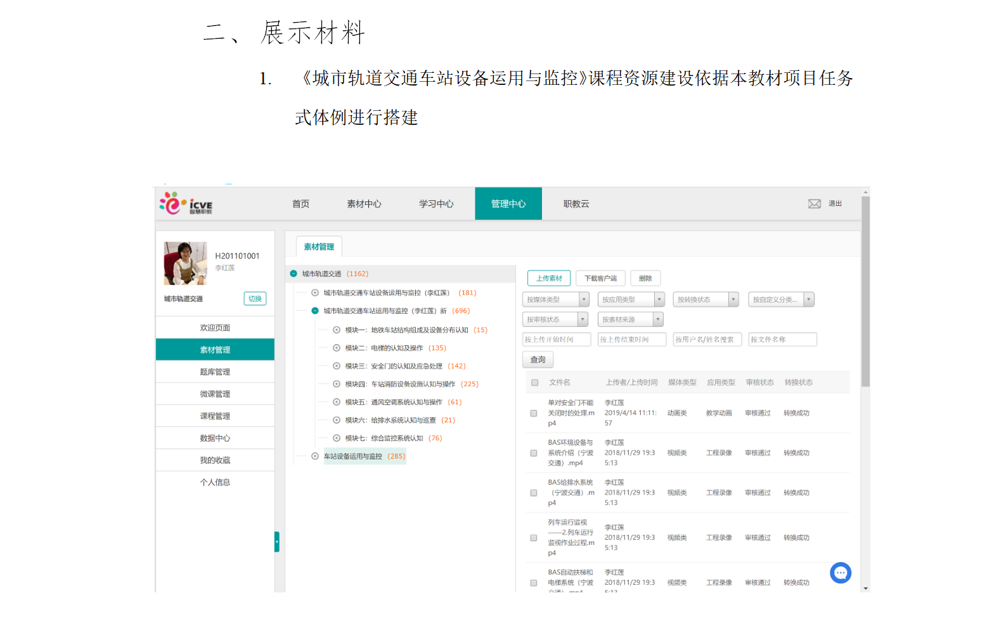Screen dimensions: 1006x619
Task: Open the 按审核状态 dropdown
Action: 555,320
